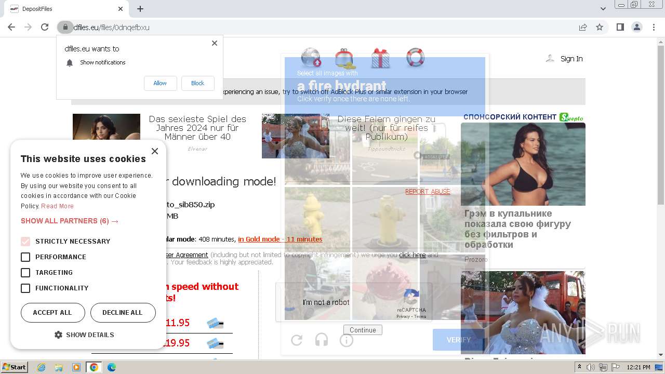
Task: Click the lifebuoy help icon
Action: [415, 57]
